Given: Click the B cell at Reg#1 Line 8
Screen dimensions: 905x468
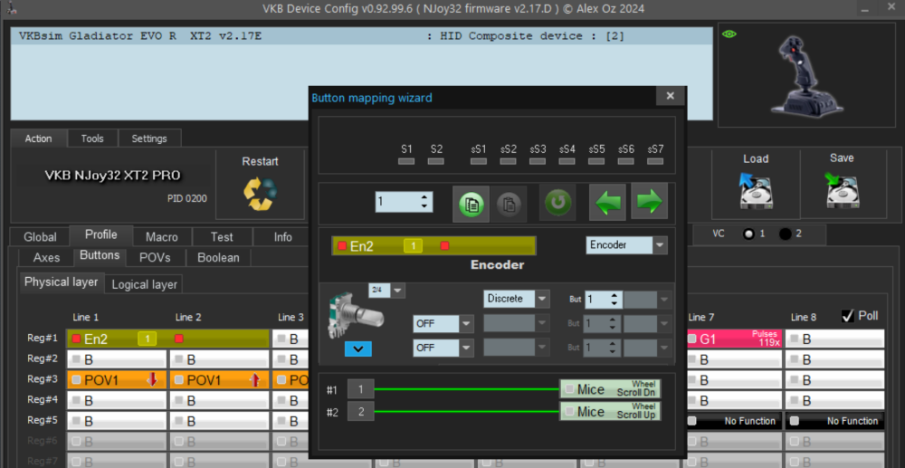Looking at the screenshot, I should click(x=835, y=339).
